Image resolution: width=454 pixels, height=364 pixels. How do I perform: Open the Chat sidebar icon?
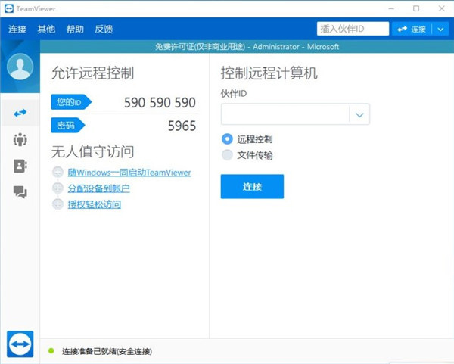[20, 191]
